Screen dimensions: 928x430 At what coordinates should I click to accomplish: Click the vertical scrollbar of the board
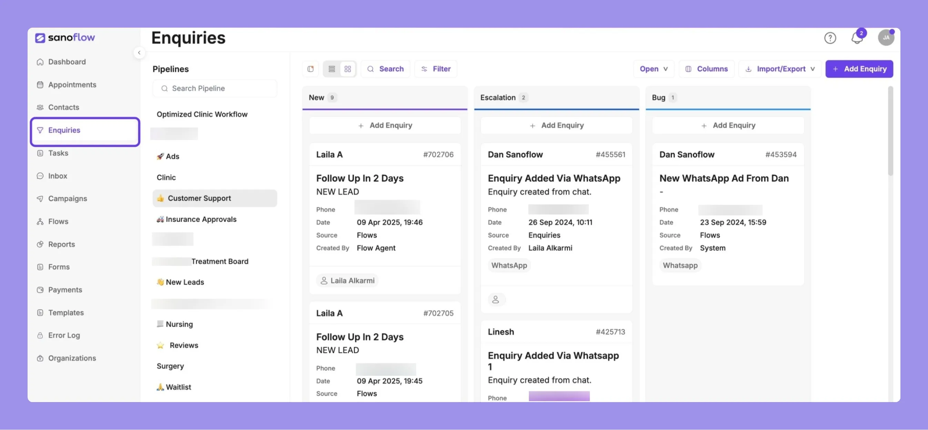(x=890, y=131)
